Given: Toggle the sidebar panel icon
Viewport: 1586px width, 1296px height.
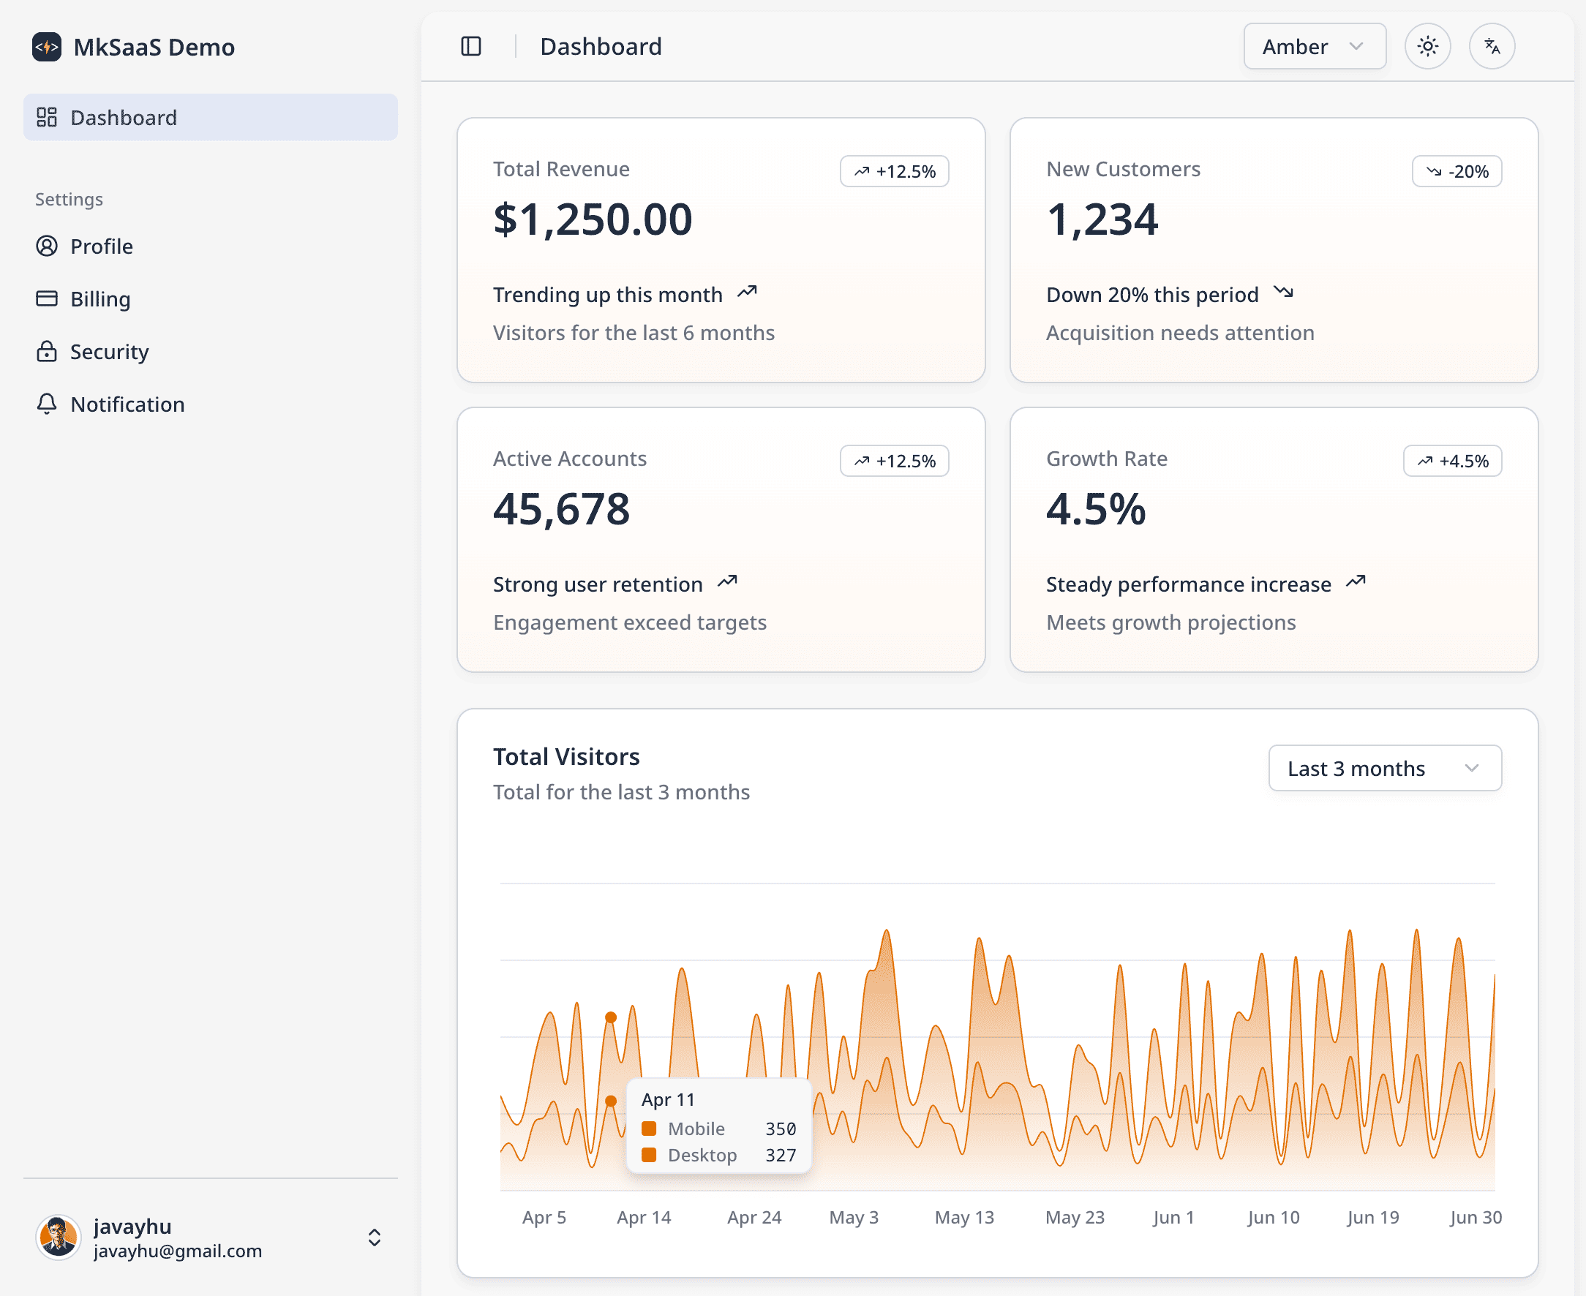Looking at the screenshot, I should coord(471,46).
